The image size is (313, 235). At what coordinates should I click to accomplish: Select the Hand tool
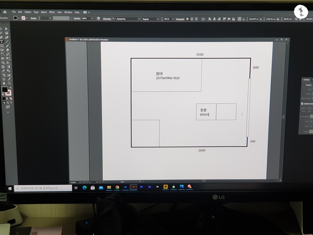pos(4,83)
